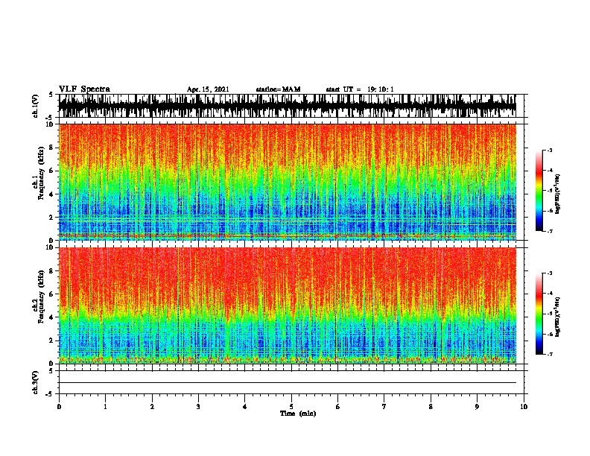This screenshot has width=590, height=456.
Task: Click the "station=MAM" label
Action: [278, 89]
